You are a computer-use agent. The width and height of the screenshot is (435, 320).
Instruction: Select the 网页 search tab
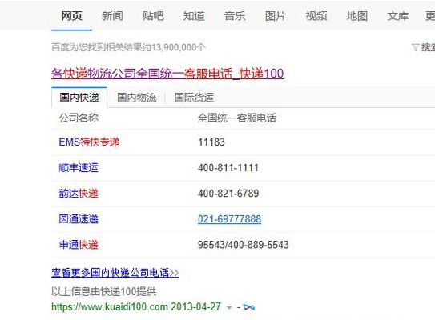[x=71, y=16]
